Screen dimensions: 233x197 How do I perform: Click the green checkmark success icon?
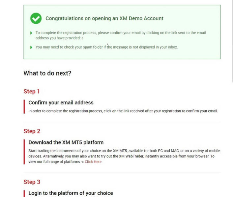tap(36, 18)
